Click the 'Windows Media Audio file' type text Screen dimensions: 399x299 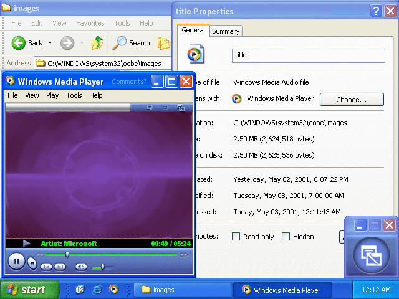click(271, 82)
